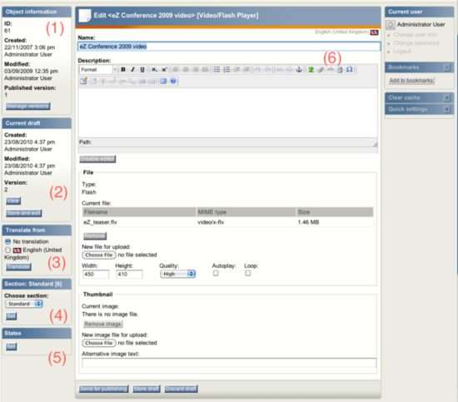The height and width of the screenshot is (402, 458).
Task: Click the Translate button
Action: click(18, 267)
